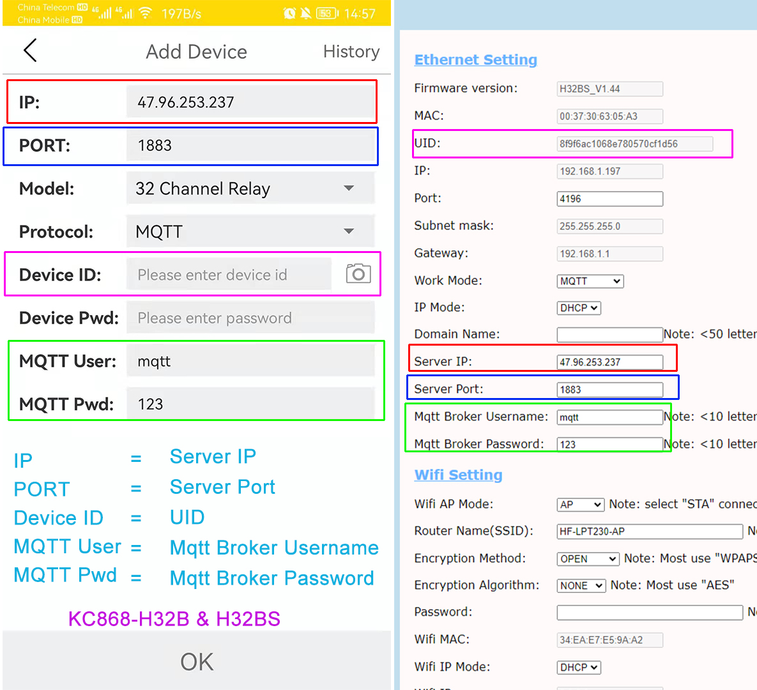757x690 pixels.
Task: Tap the camera scan icon
Action: click(358, 274)
